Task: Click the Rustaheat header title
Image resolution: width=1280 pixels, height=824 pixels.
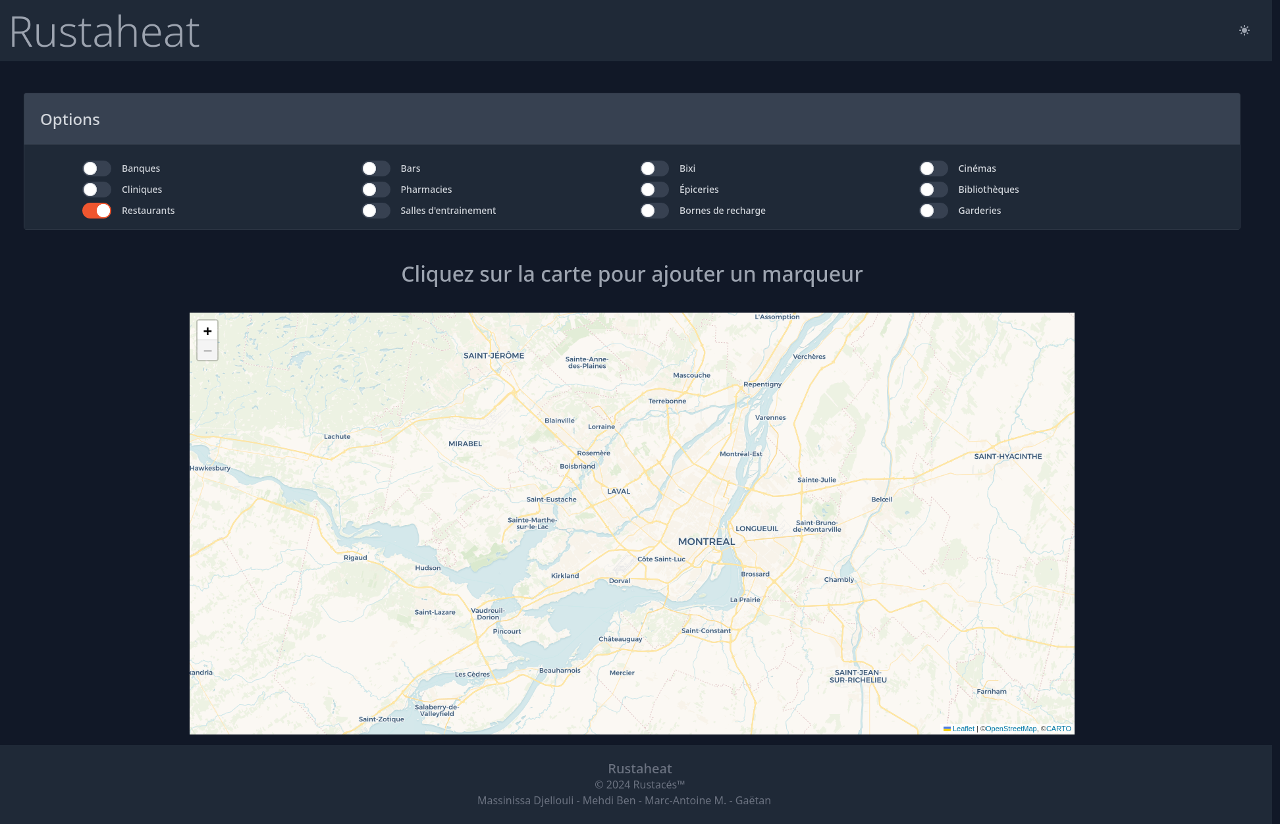Action: (105, 32)
